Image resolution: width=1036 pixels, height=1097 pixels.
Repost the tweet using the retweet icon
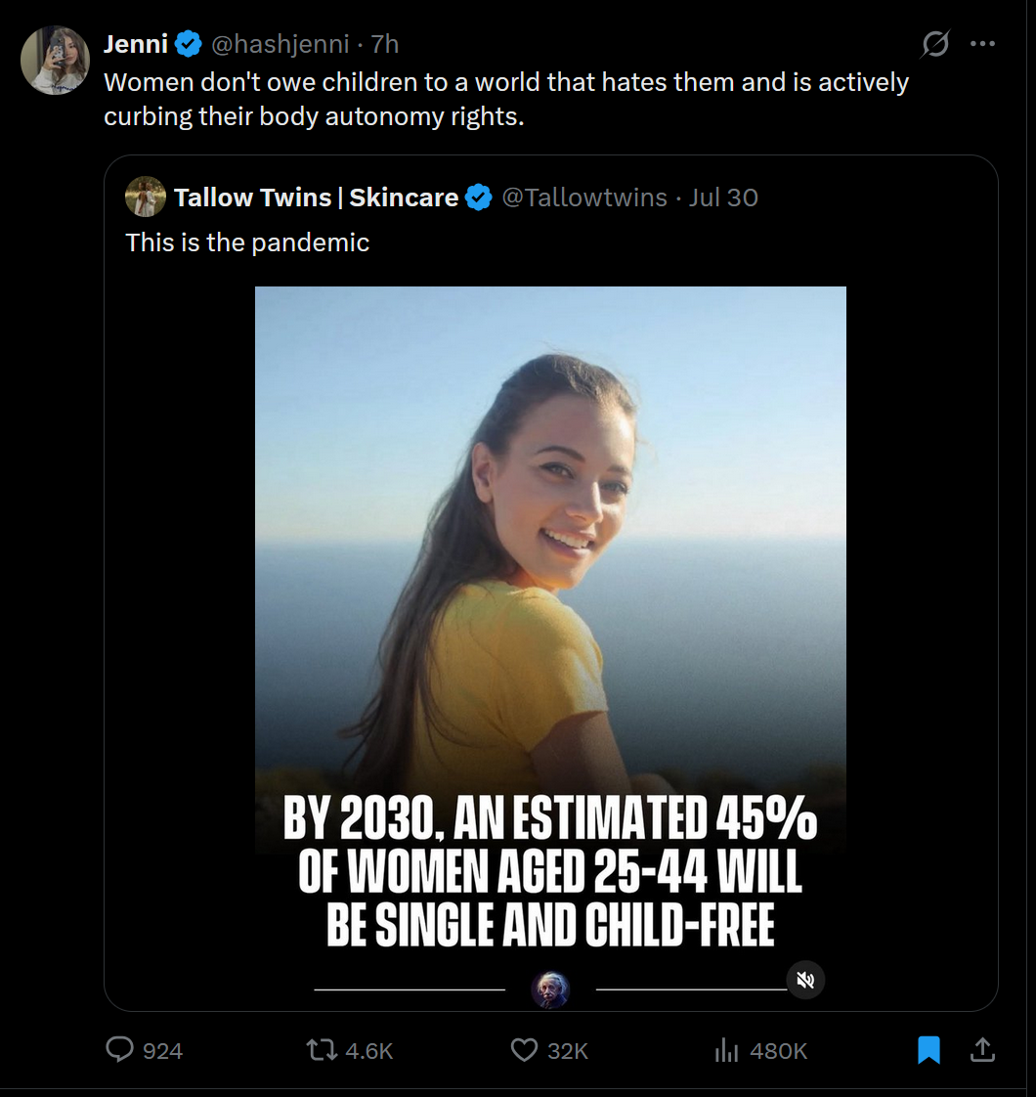point(322,1050)
